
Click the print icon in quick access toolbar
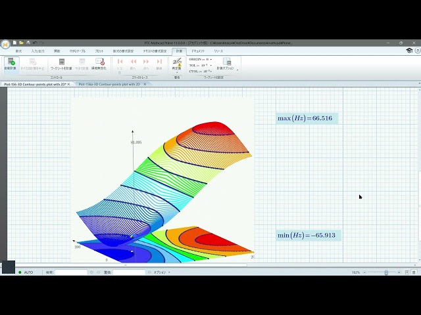pos(28,43)
